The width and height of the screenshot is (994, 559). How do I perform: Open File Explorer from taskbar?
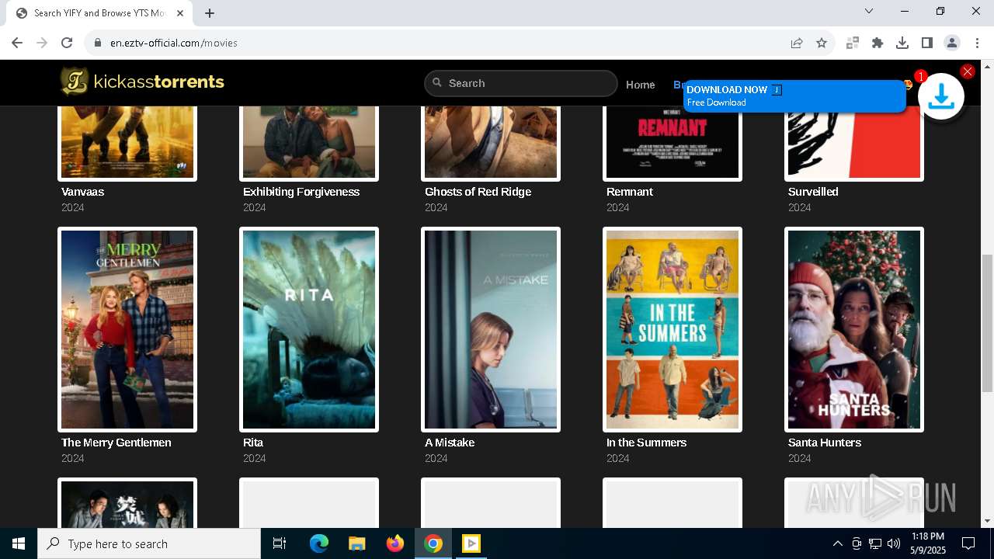point(357,543)
